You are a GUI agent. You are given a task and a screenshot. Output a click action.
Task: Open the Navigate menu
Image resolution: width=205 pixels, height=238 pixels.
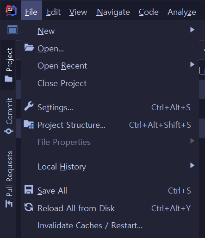click(113, 12)
